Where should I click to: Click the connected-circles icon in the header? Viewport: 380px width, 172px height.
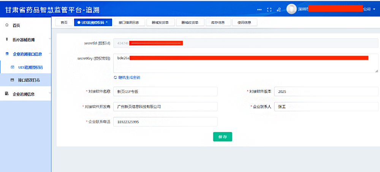279,9
